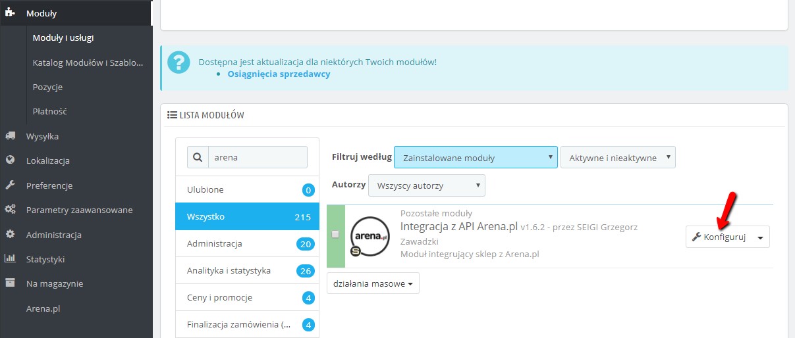
Task: Click the Statystyki bar chart icon
Action: 10,259
